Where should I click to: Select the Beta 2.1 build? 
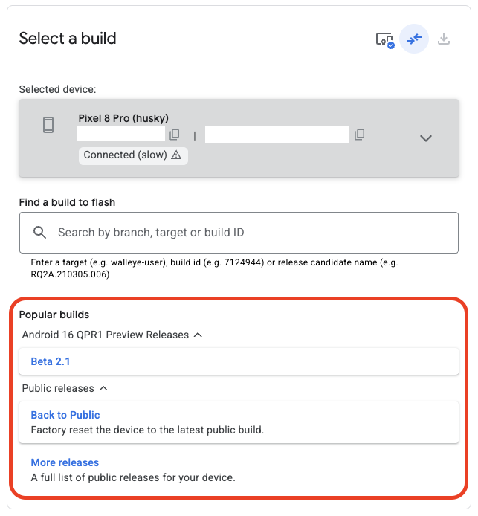239,361
